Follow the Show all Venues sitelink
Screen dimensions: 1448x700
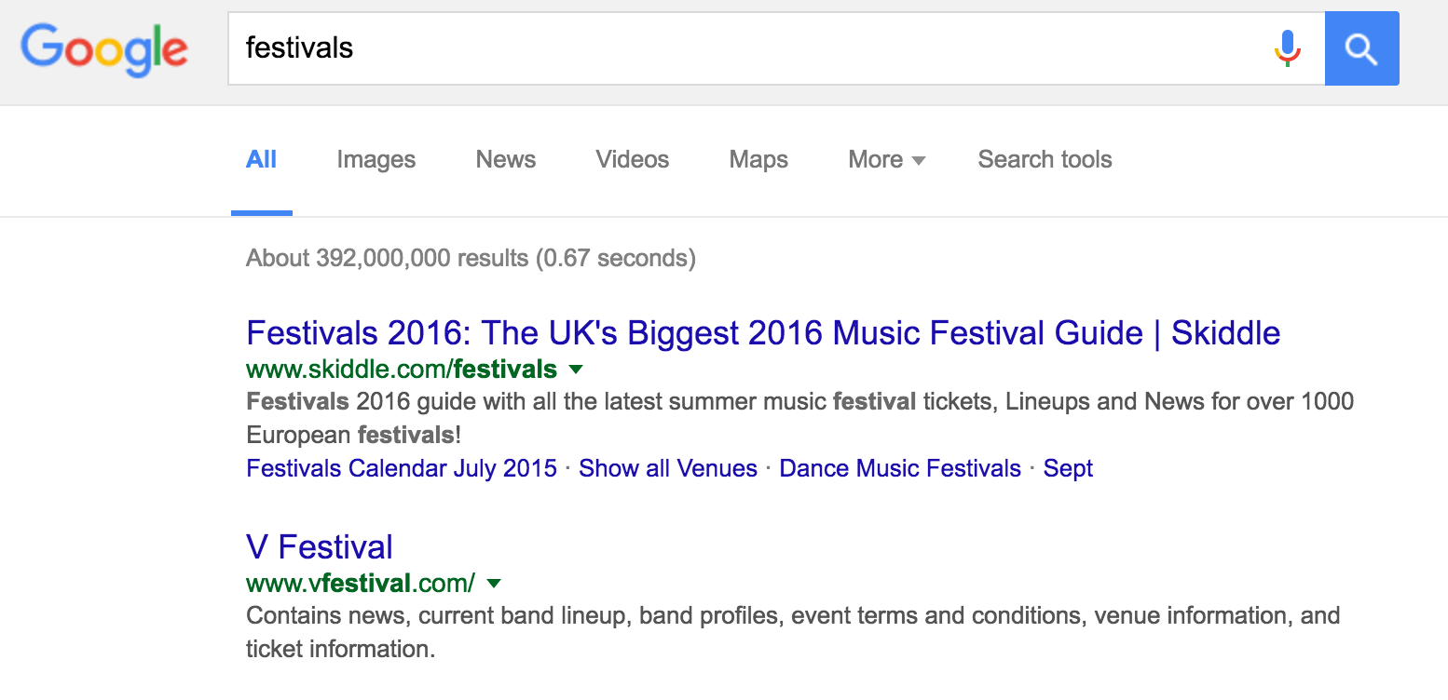(x=667, y=468)
